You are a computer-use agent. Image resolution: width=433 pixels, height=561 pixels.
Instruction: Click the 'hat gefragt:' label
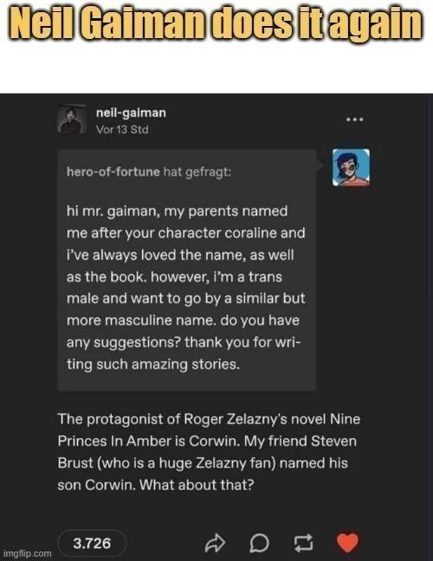(x=197, y=171)
